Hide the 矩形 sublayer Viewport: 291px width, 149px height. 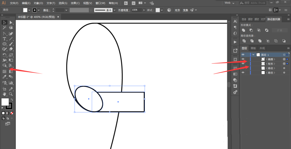(243, 64)
